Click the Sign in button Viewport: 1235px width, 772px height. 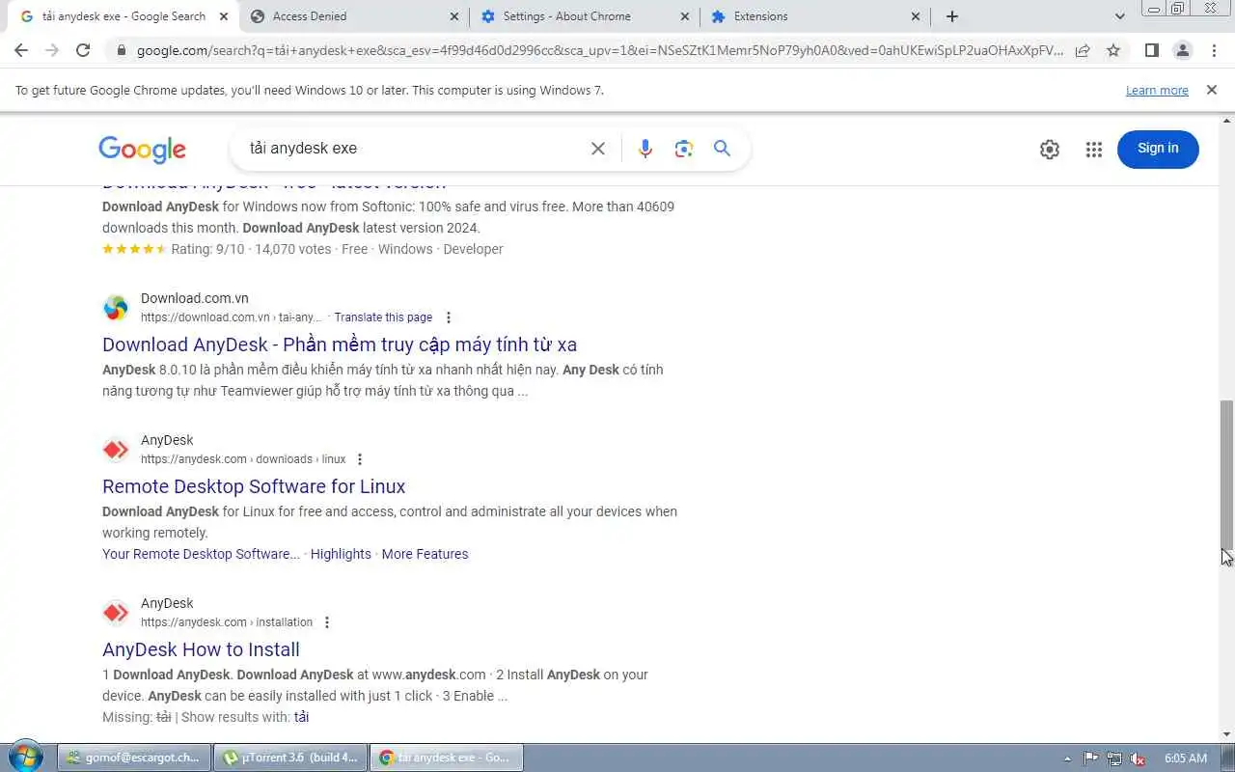point(1158,149)
